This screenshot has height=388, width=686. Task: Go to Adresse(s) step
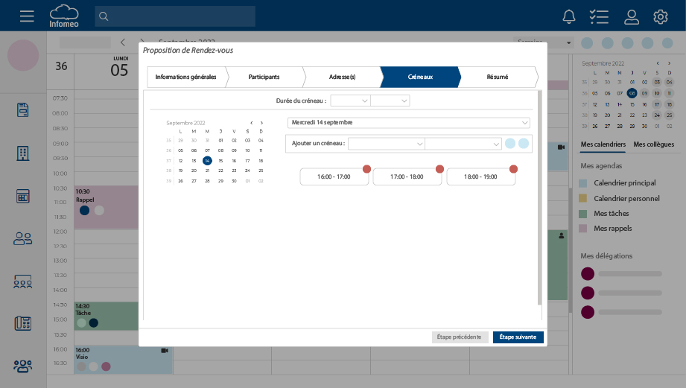(342, 77)
